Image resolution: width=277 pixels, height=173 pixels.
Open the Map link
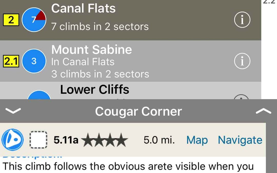point(197,140)
